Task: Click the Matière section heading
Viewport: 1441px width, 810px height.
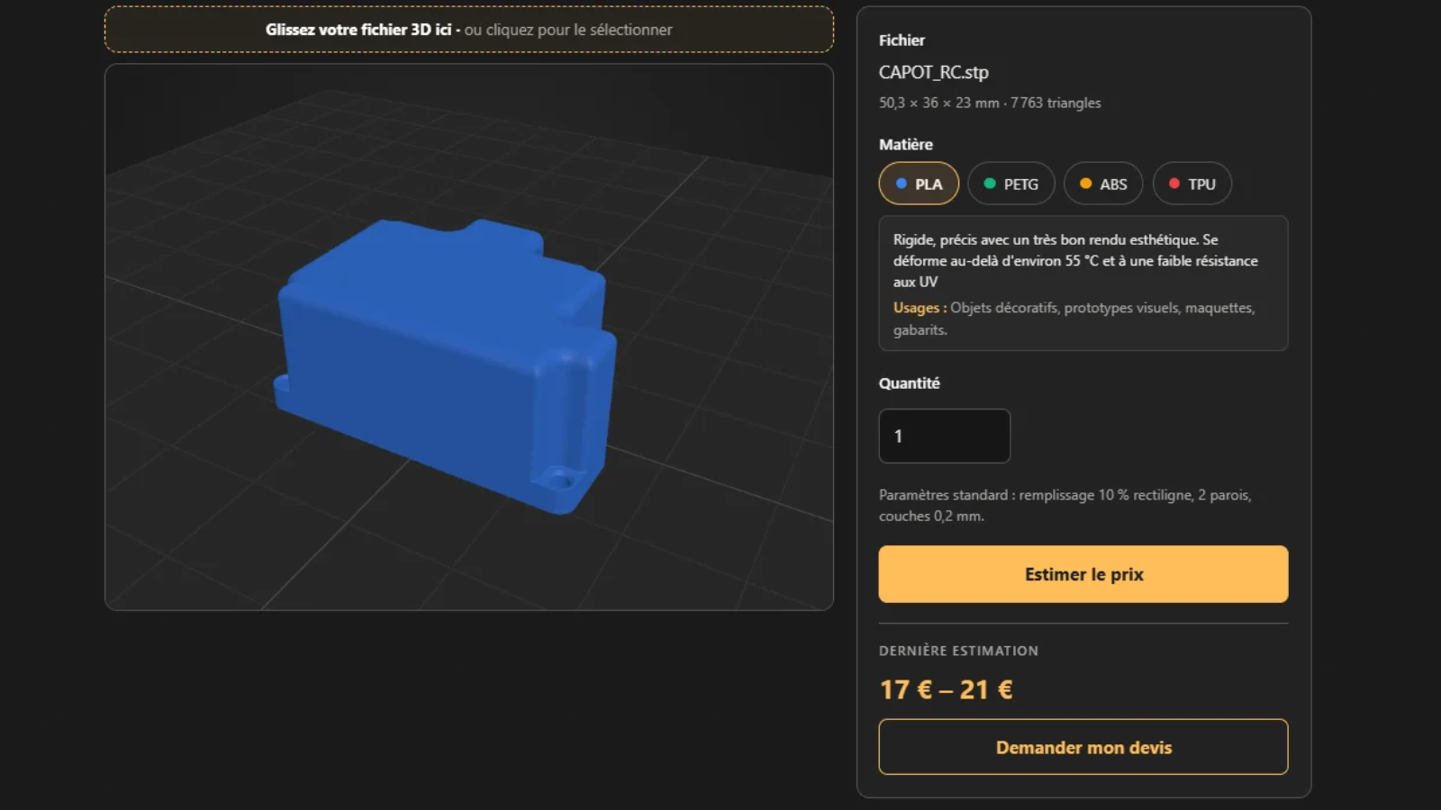Action: coord(906,144)
